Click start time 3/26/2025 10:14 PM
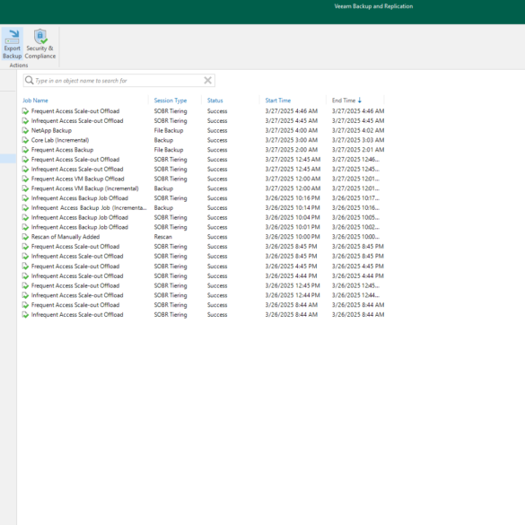Image resolution: width=525 pixels, height=525 pixels. tap(293, 208)
